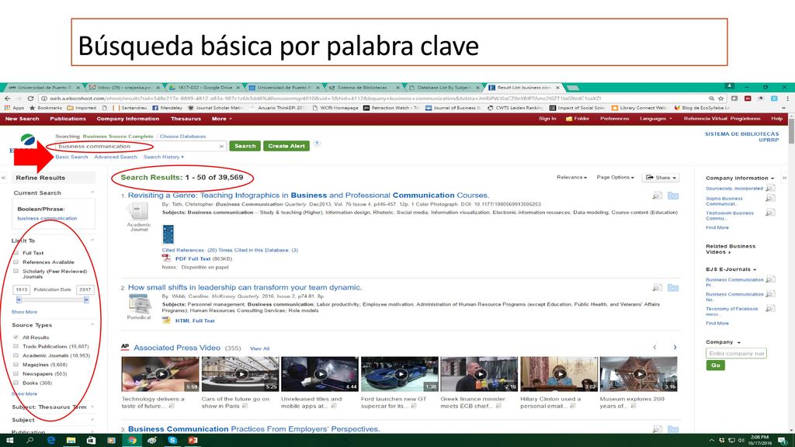The width and height of the screenshot is (795, 447).
Task: Preview the second result with its magnifier icon
Action: 657,288
